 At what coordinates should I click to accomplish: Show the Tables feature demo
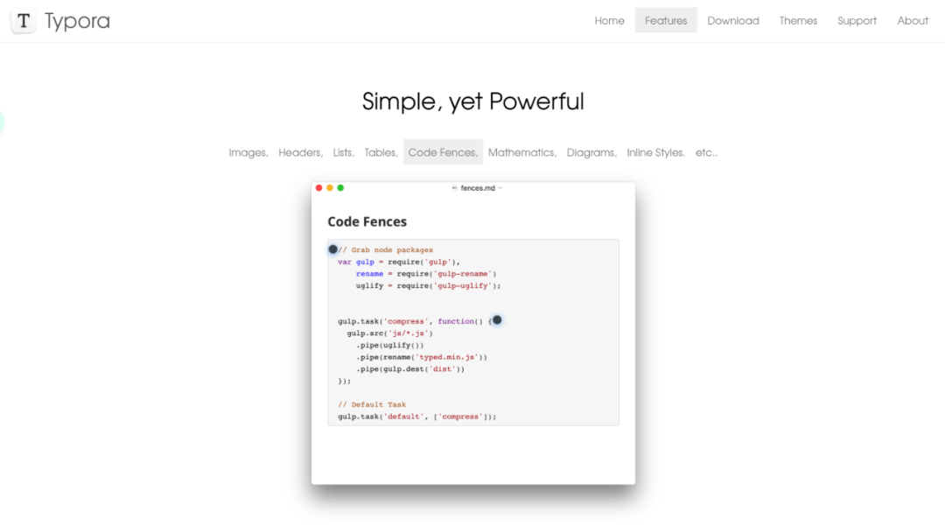coord(381,152)
